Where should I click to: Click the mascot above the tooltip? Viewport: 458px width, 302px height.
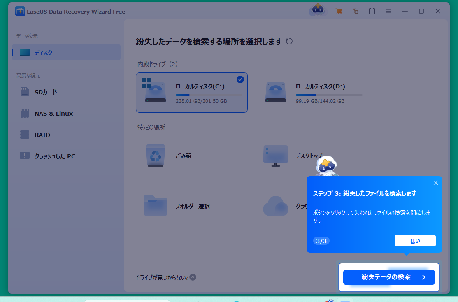pyautogui.click(x=327, y=166)
